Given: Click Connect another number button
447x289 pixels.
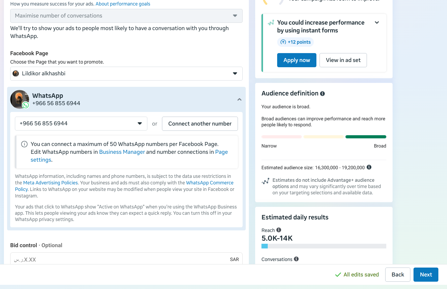Looking at the screenshot, I should pyautogui.click(x=200, y=124).
